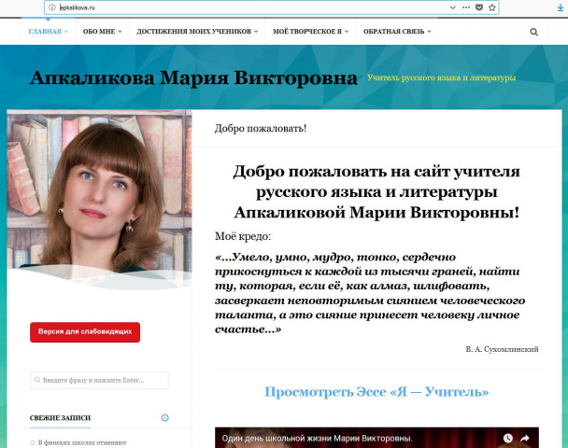
Task: Click the Share arrow icon on video
Action: (525, 439)
